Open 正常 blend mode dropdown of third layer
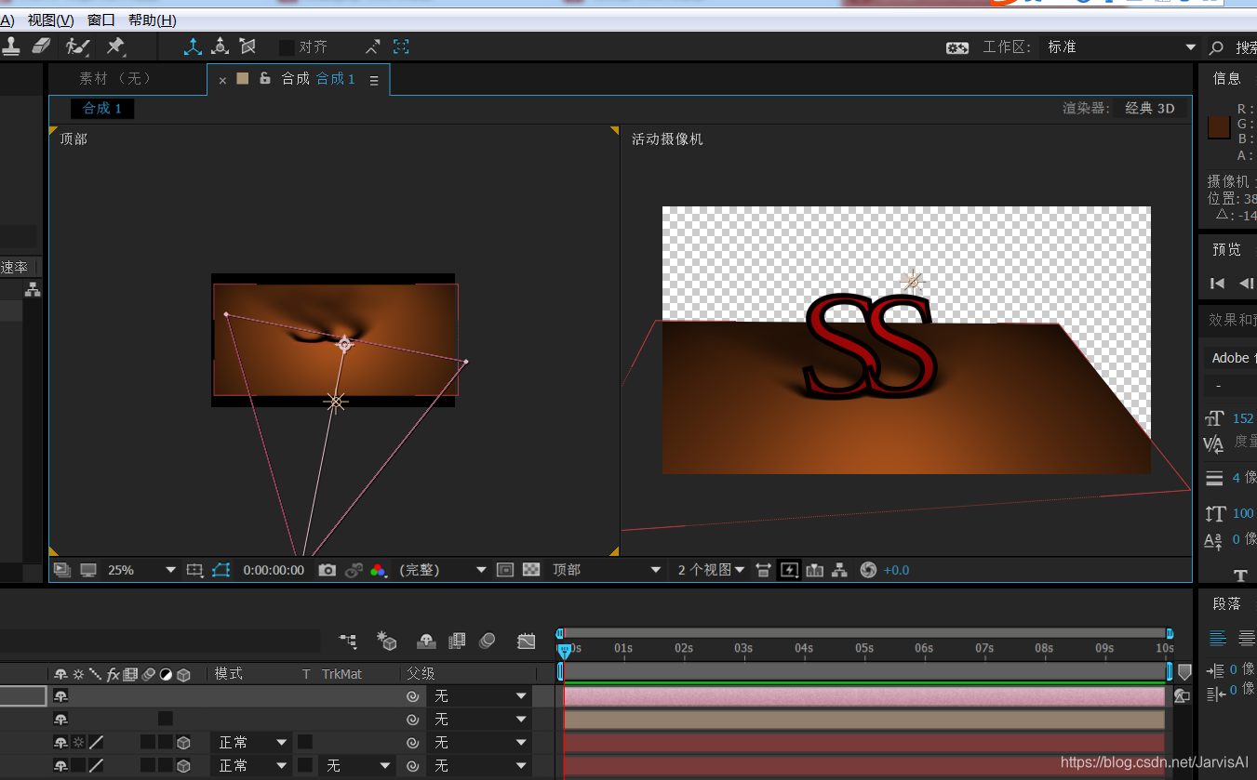 [253, 742]
